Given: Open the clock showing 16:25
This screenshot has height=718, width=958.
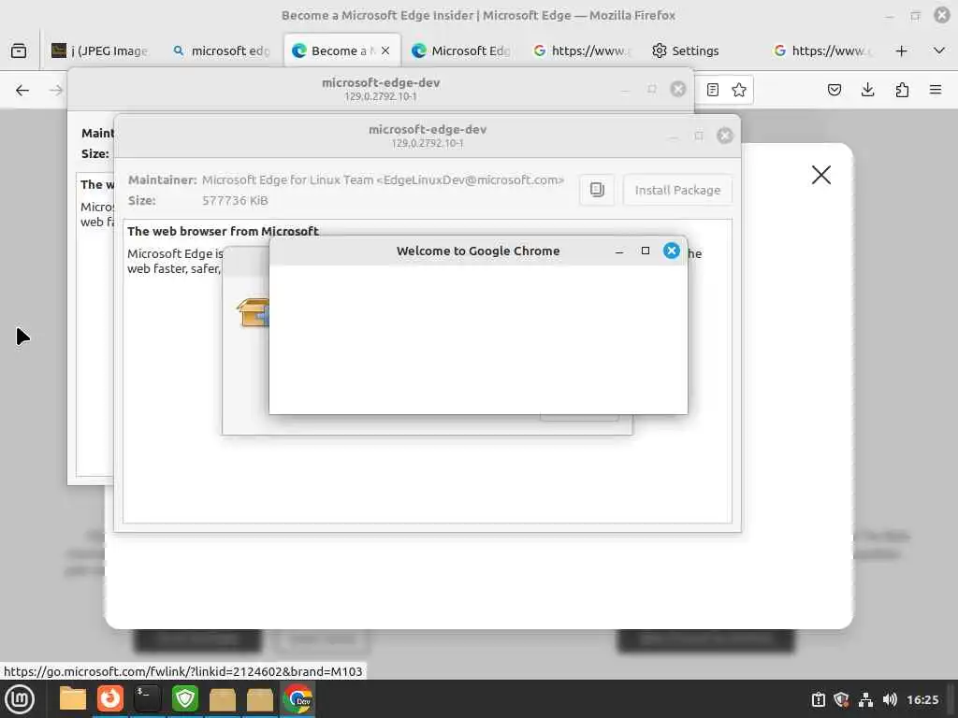Looking at the screenshot, I should click(x=922, y=699).
